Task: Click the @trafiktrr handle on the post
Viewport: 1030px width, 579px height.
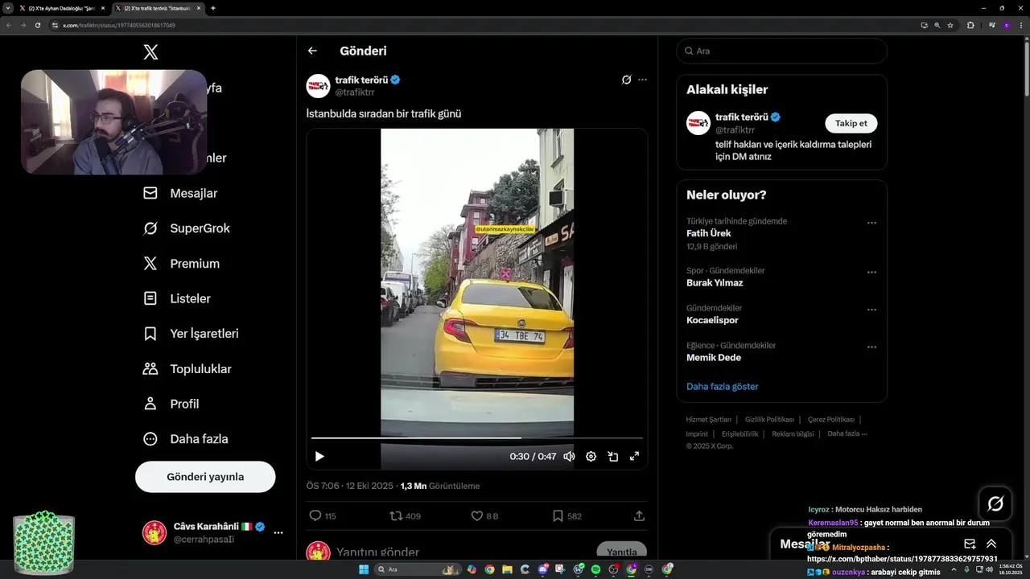Action: 355,92
